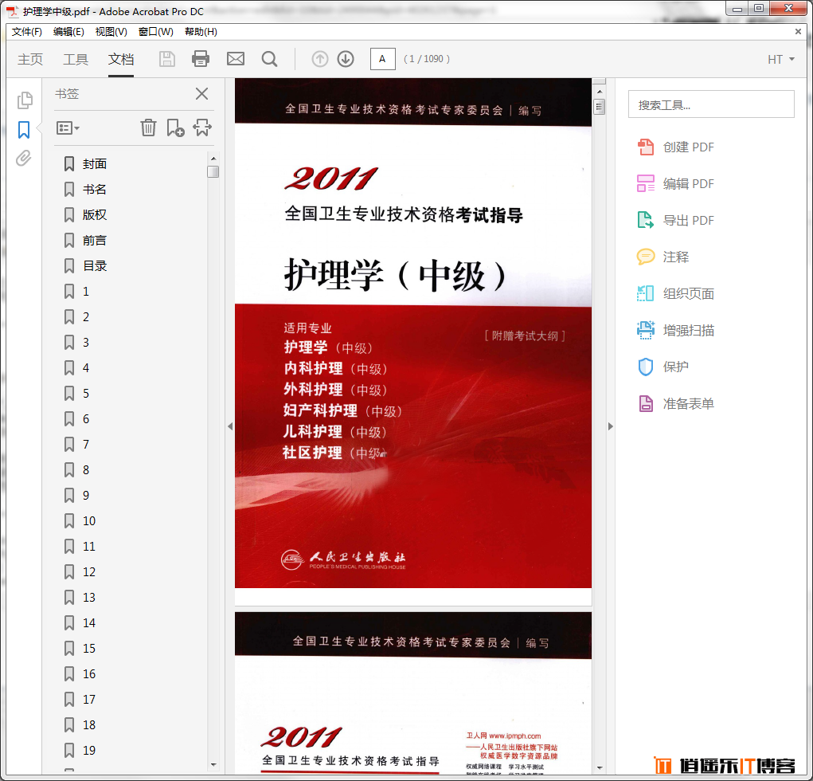Click the print icon in toolbar

(201, 59)
